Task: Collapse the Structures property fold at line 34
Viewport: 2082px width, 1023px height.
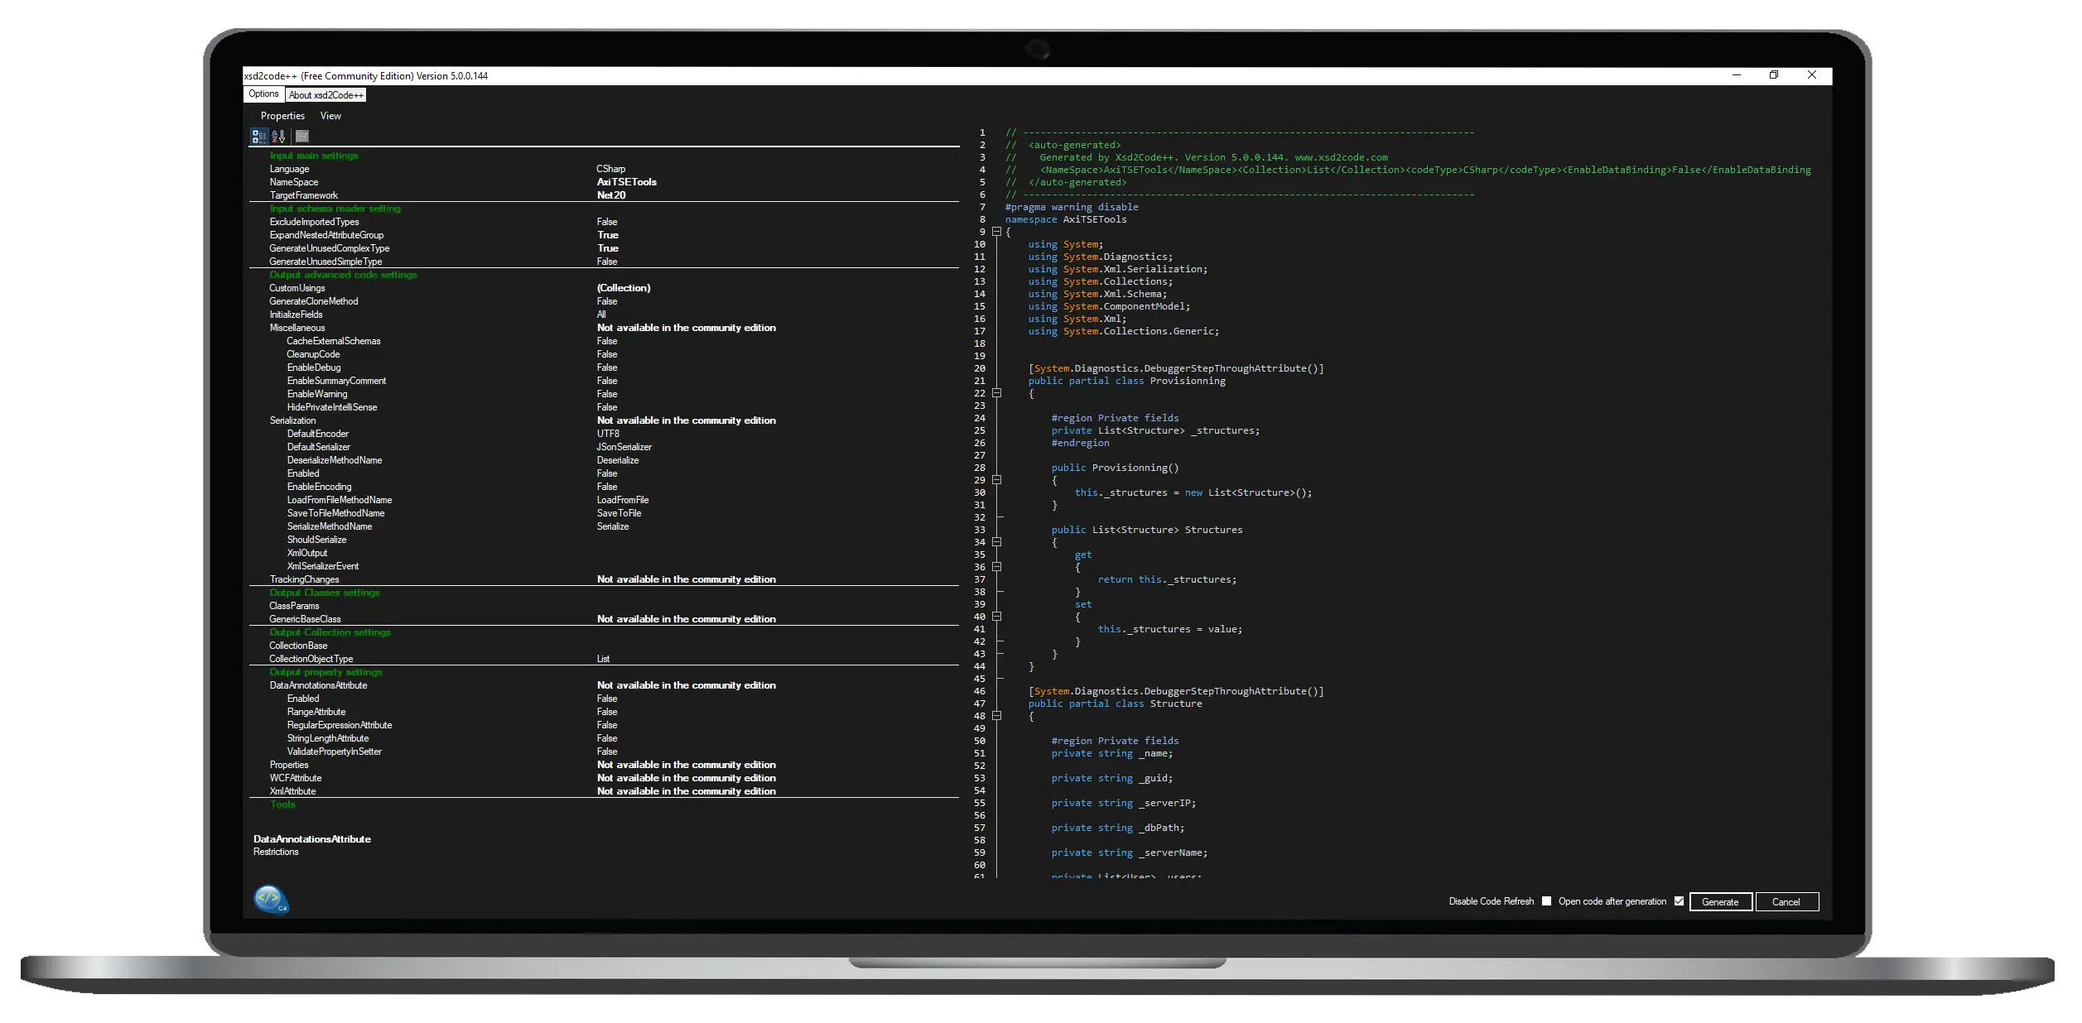Action: click(997, 542)
